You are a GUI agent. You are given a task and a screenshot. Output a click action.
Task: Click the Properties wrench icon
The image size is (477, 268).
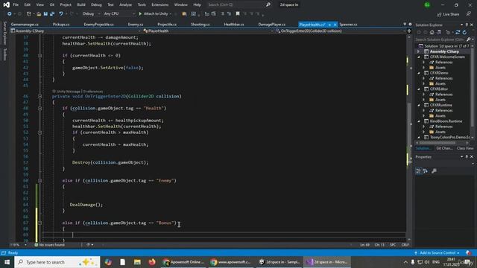[x=434, y=171]
